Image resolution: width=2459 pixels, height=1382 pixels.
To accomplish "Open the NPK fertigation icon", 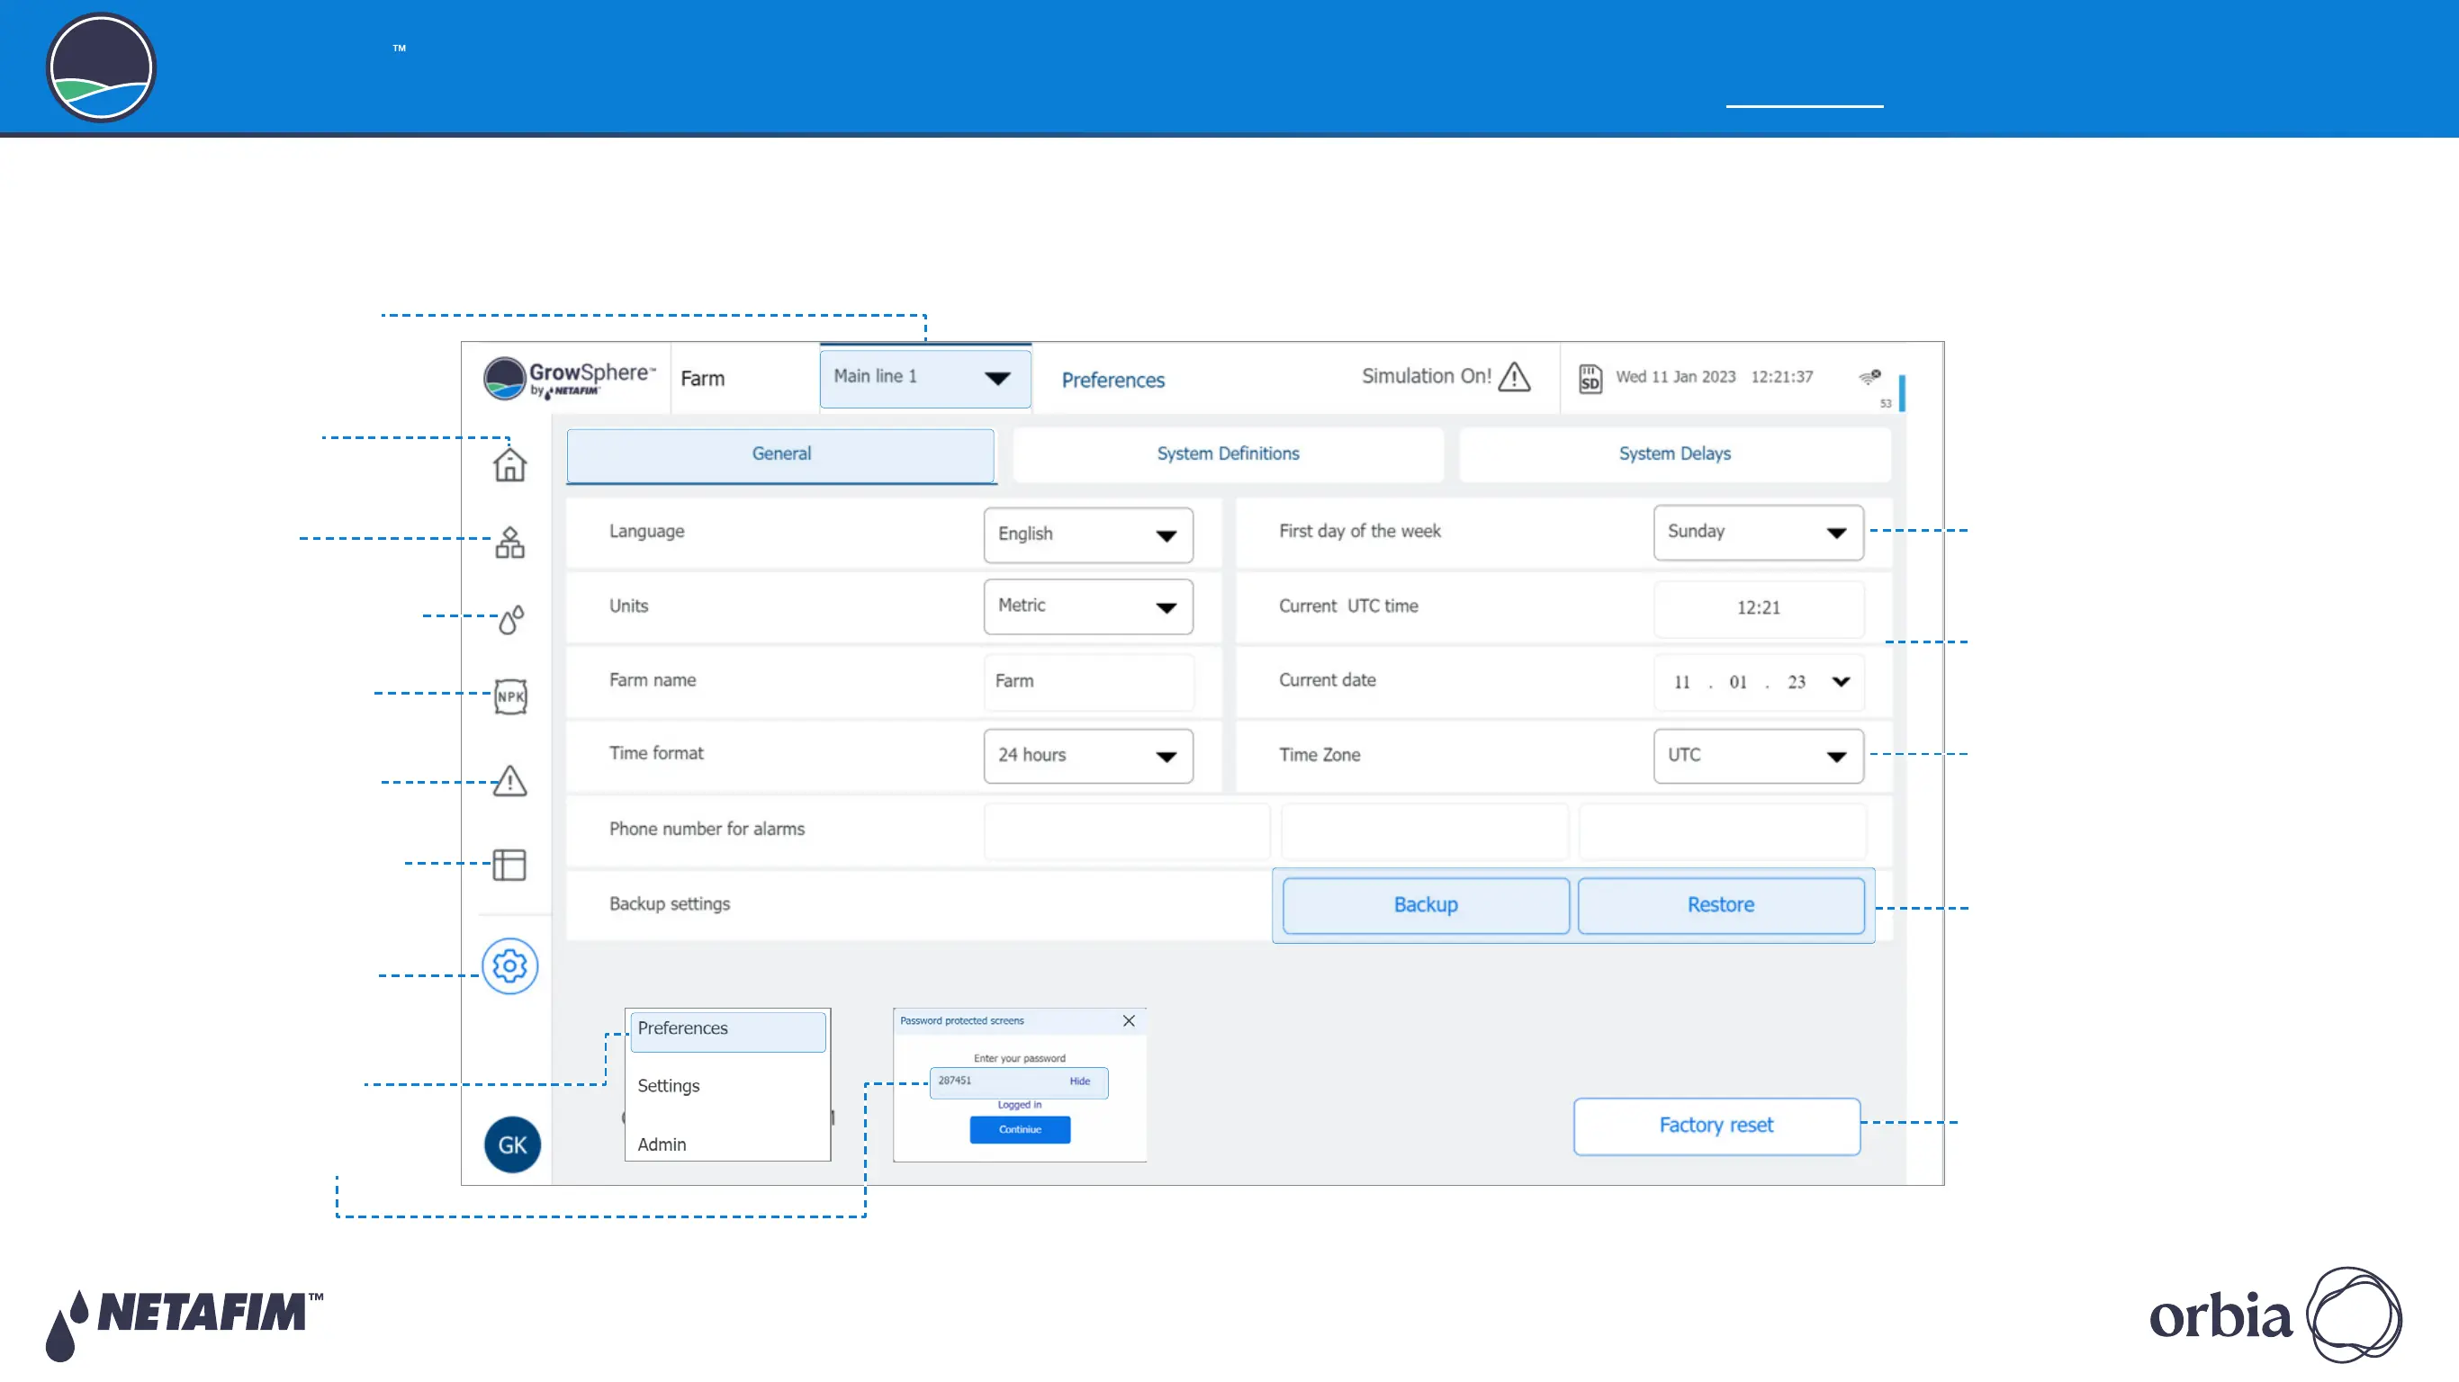I will [510, 695].
